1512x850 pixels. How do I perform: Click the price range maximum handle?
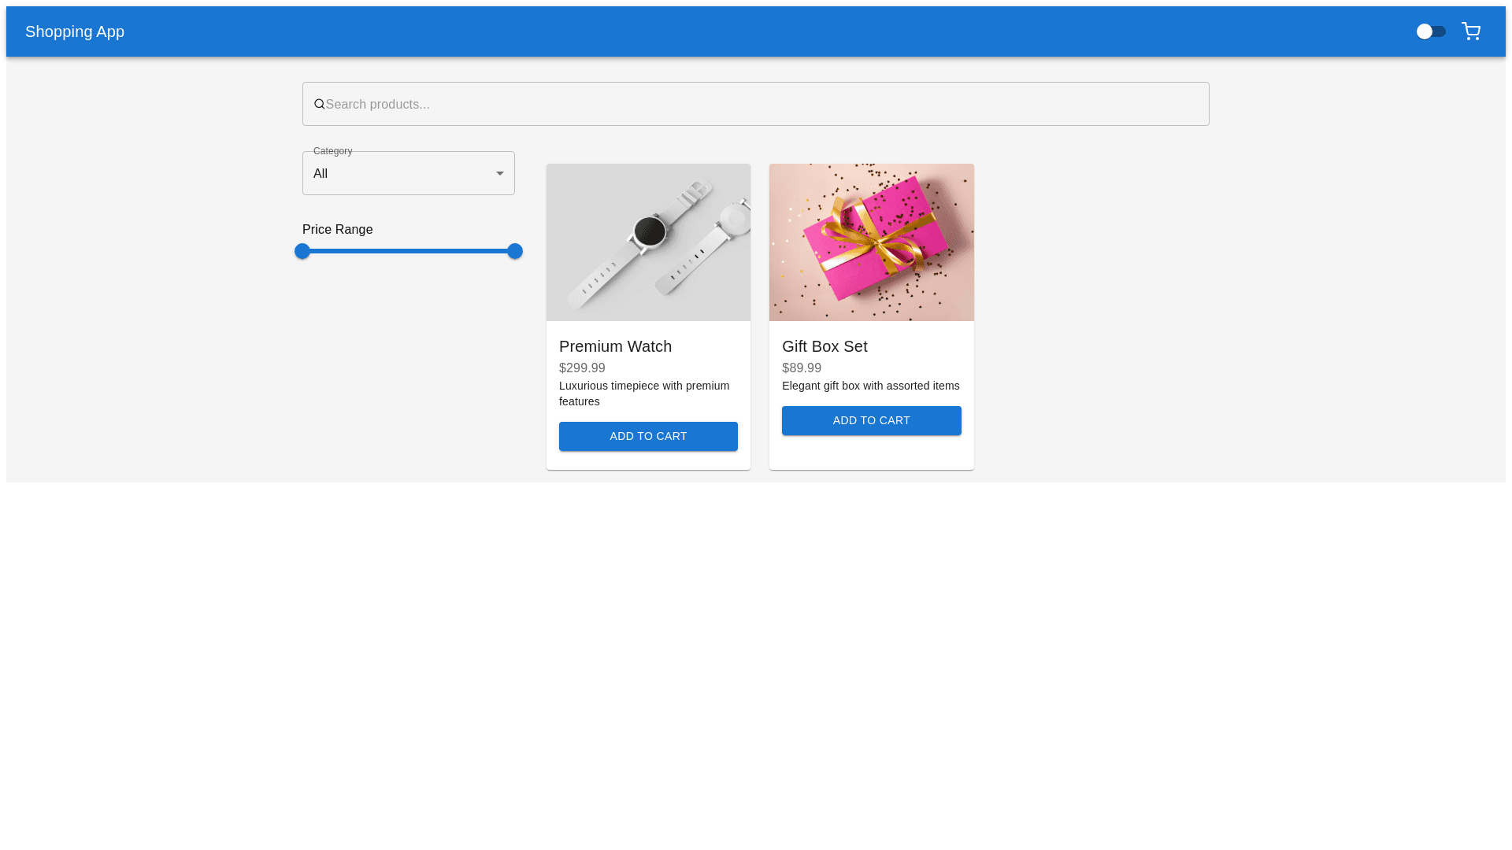515,251
